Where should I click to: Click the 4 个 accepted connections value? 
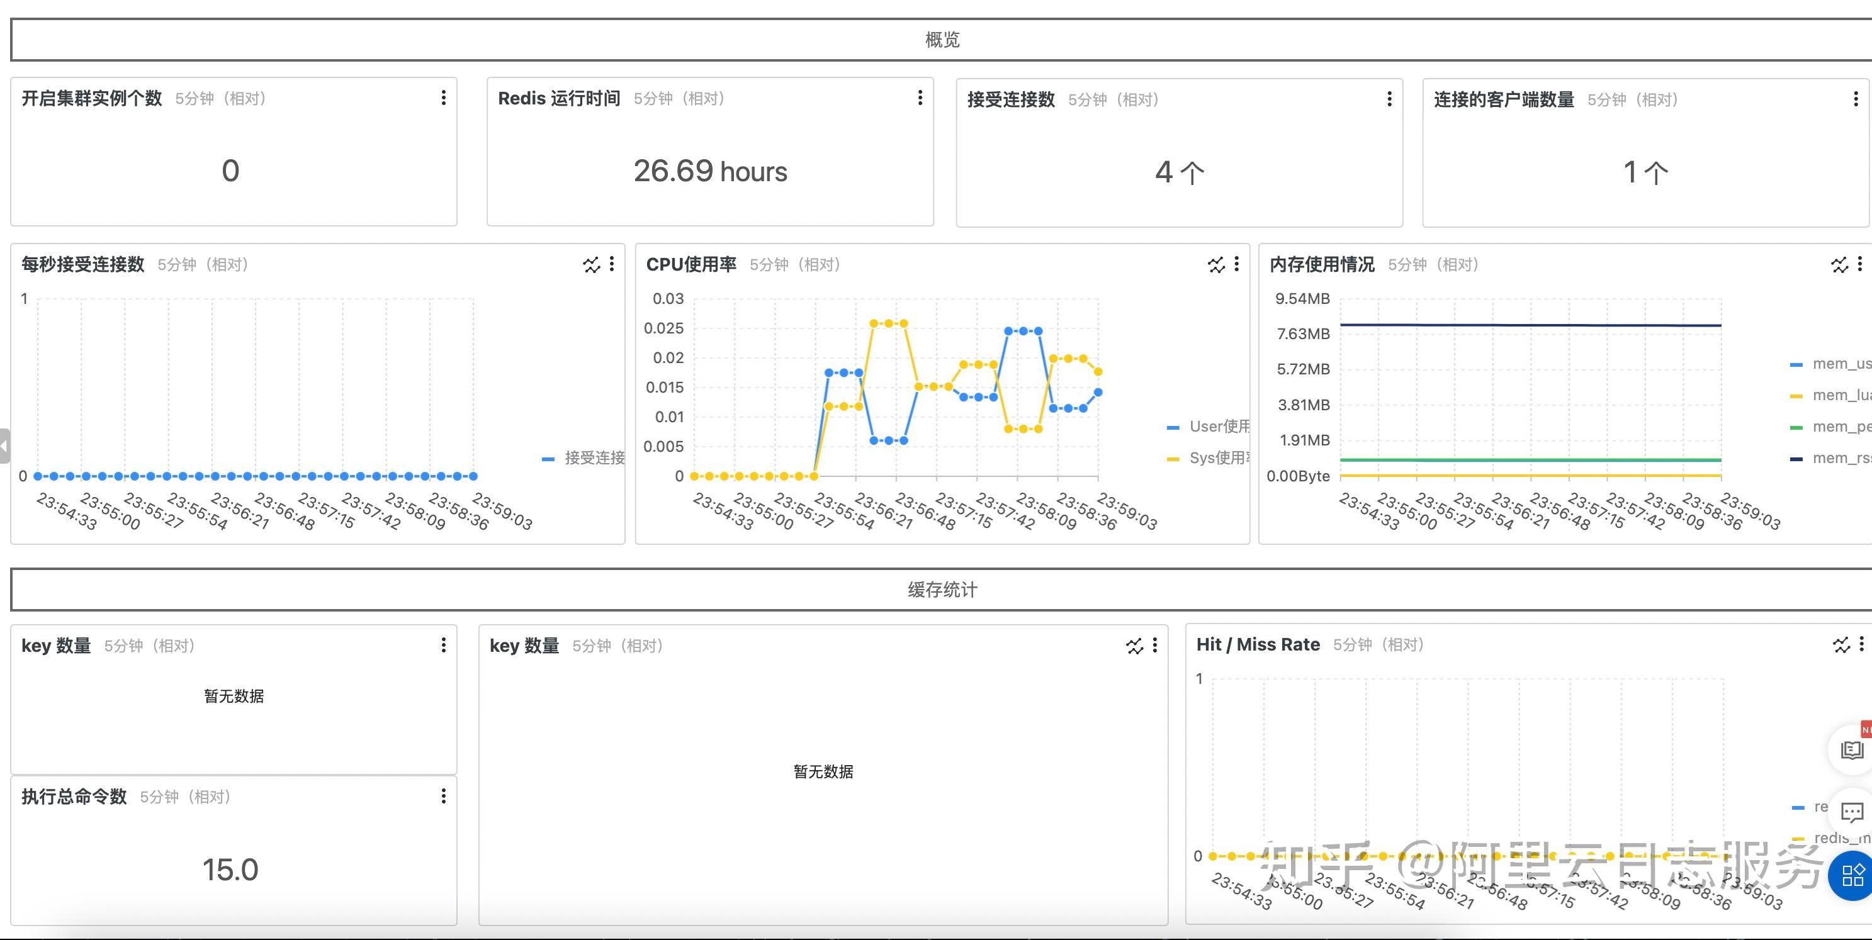click(1180, 172)
